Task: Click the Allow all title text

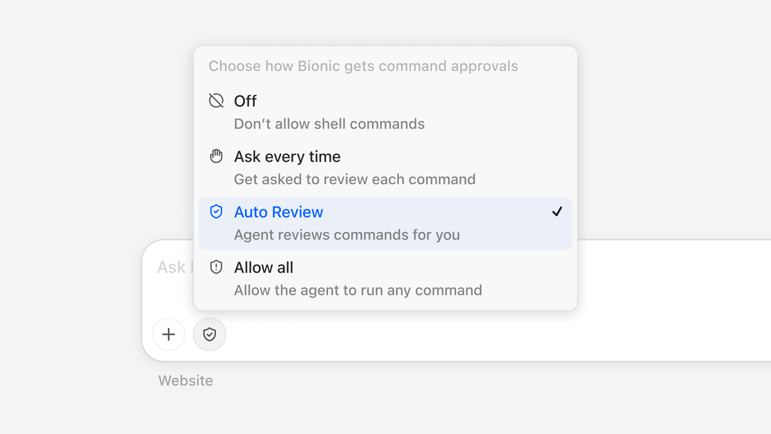Action: [x=264, y=267]
